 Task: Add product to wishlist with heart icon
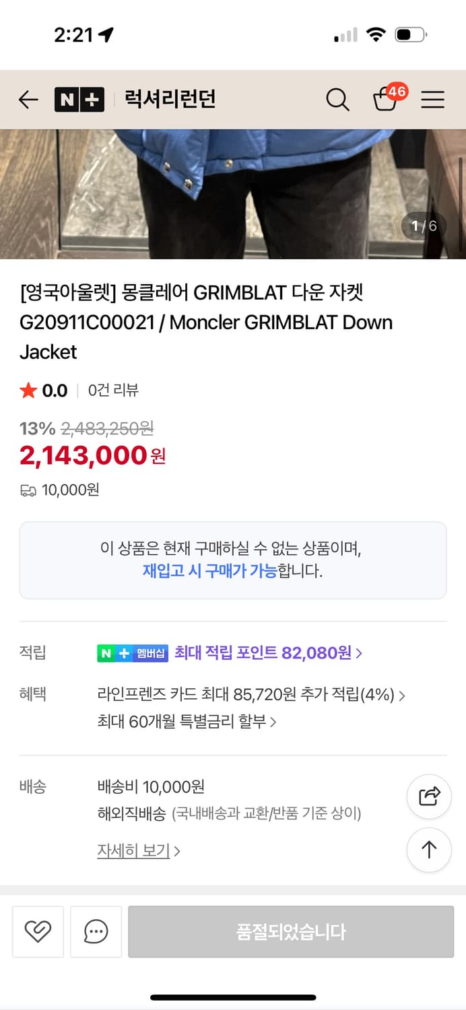(x=38, y=932)
